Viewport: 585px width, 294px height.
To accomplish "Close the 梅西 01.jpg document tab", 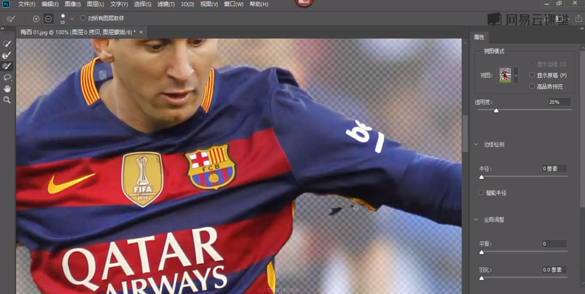I will pyautogui.click(x=141, y=32).
